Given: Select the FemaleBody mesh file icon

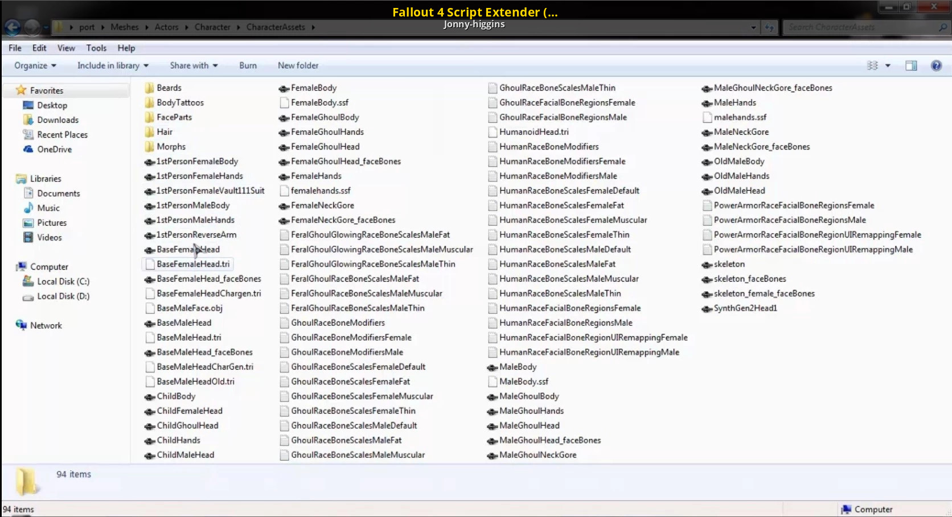Looking at the screenshot, I should [284, 88].
